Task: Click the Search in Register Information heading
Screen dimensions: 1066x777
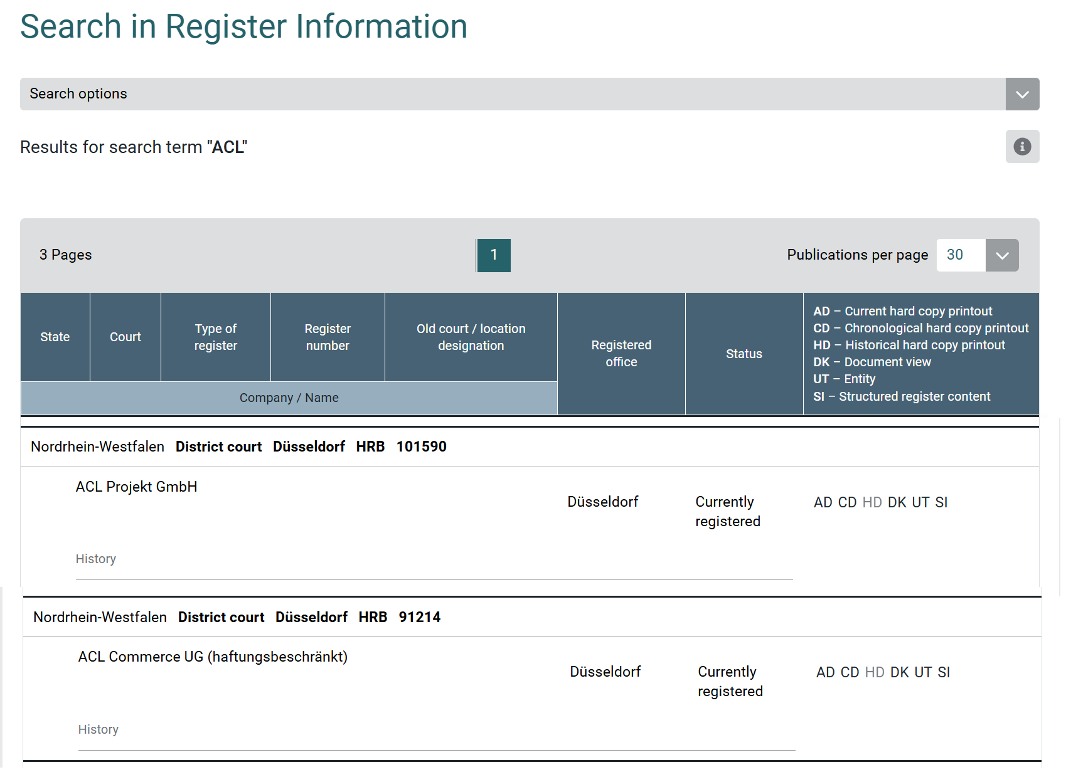Action: [x=243, y=26]
